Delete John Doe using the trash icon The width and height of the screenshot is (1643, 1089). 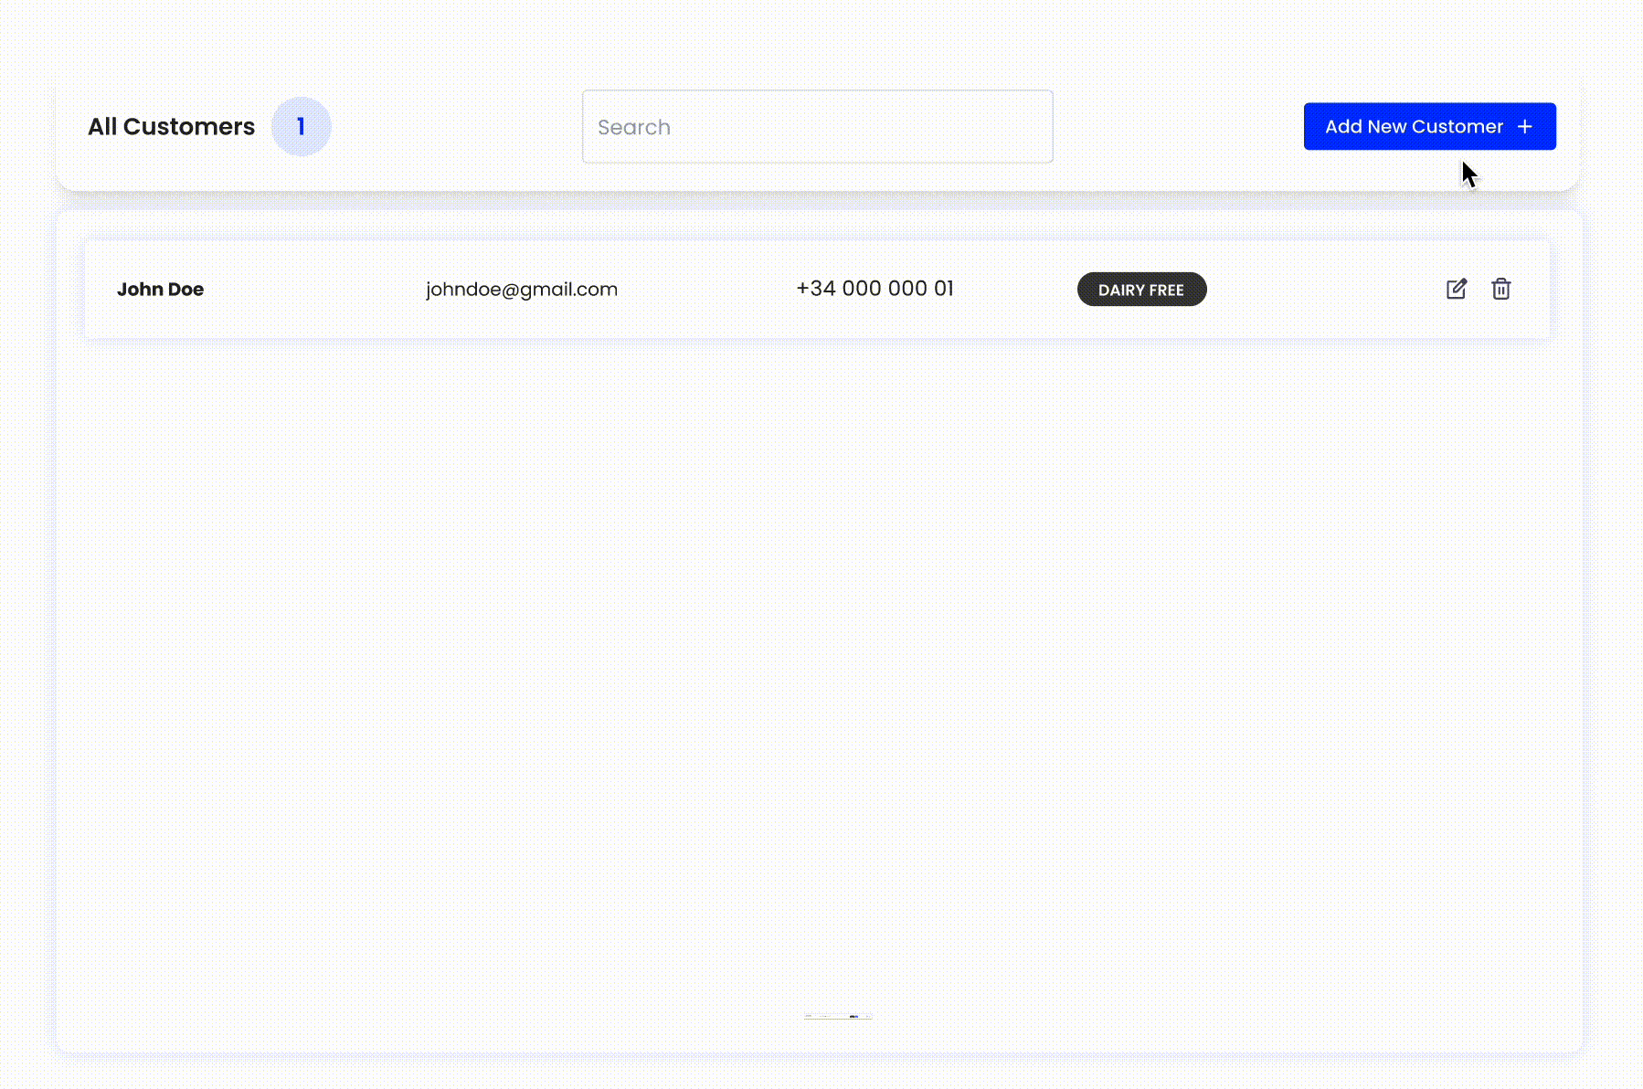pyautogui.click(x=1502, y=289)
